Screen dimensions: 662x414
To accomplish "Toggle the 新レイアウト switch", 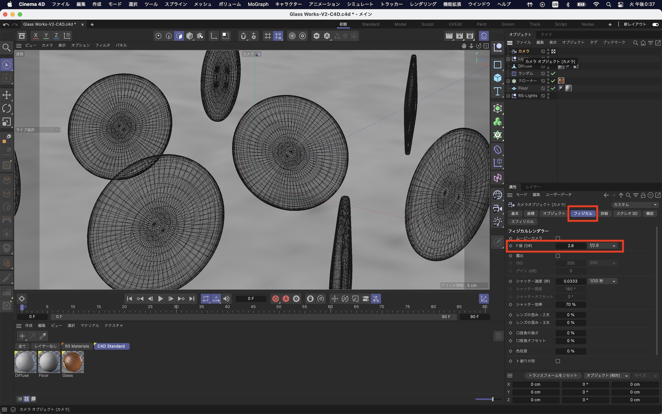I will [655, 24].
